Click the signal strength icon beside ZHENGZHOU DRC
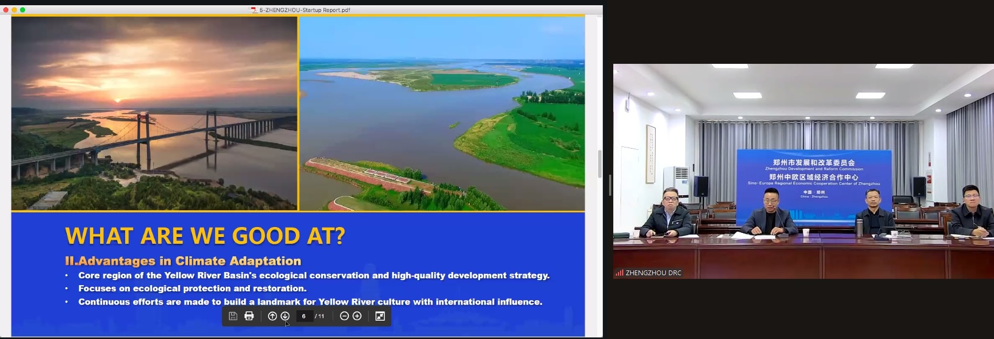Screen dimensions: 994x339 coord(619,273)
